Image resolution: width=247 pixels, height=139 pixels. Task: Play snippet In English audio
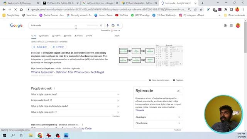(x=58, y=47)
